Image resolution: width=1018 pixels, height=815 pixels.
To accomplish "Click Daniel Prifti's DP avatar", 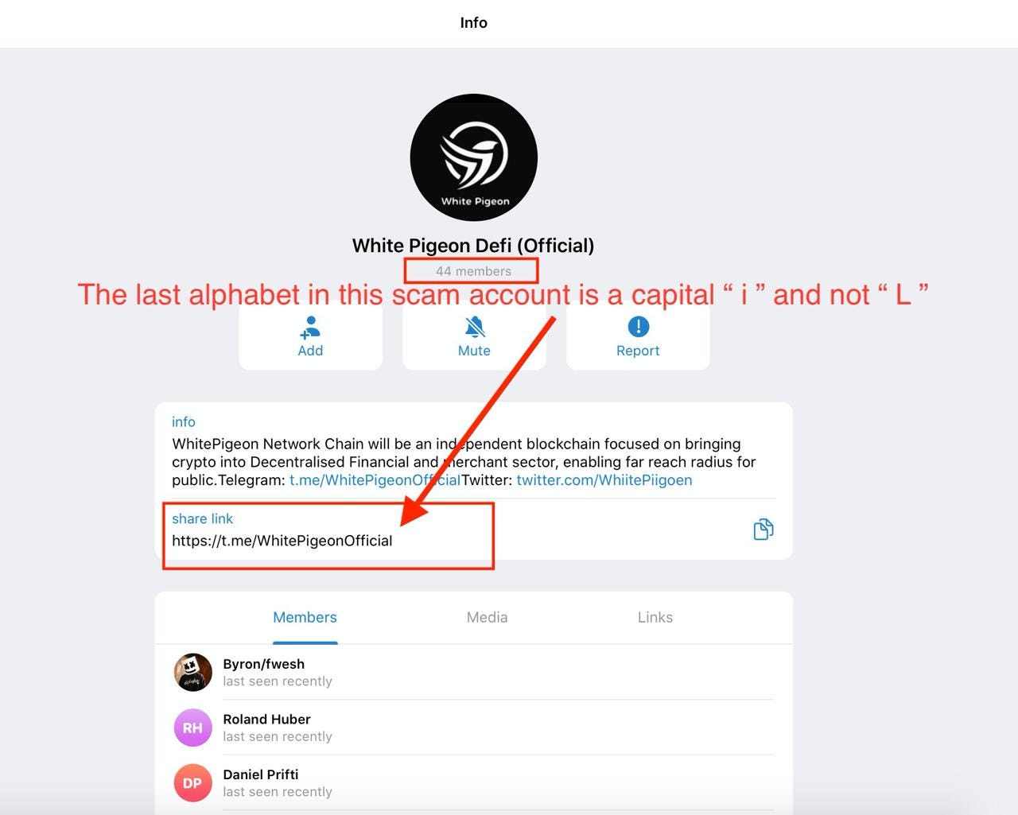I will point(192,783).
